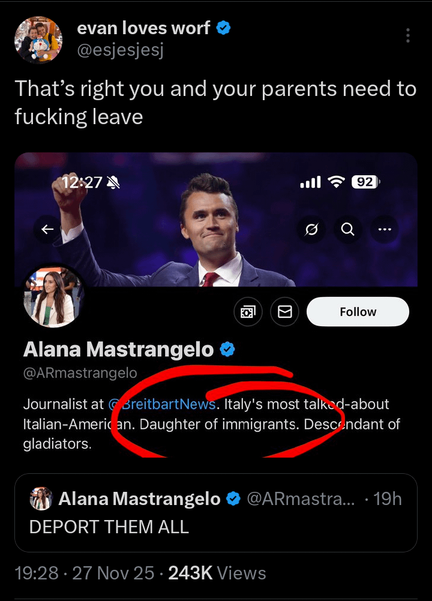The image size is (432, 601).
Task: Tap the subscribe media icon beside message
Action: (x=247, y=312)
